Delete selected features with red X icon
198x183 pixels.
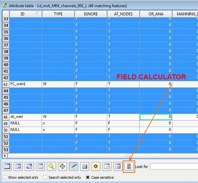tap(96, 166)
